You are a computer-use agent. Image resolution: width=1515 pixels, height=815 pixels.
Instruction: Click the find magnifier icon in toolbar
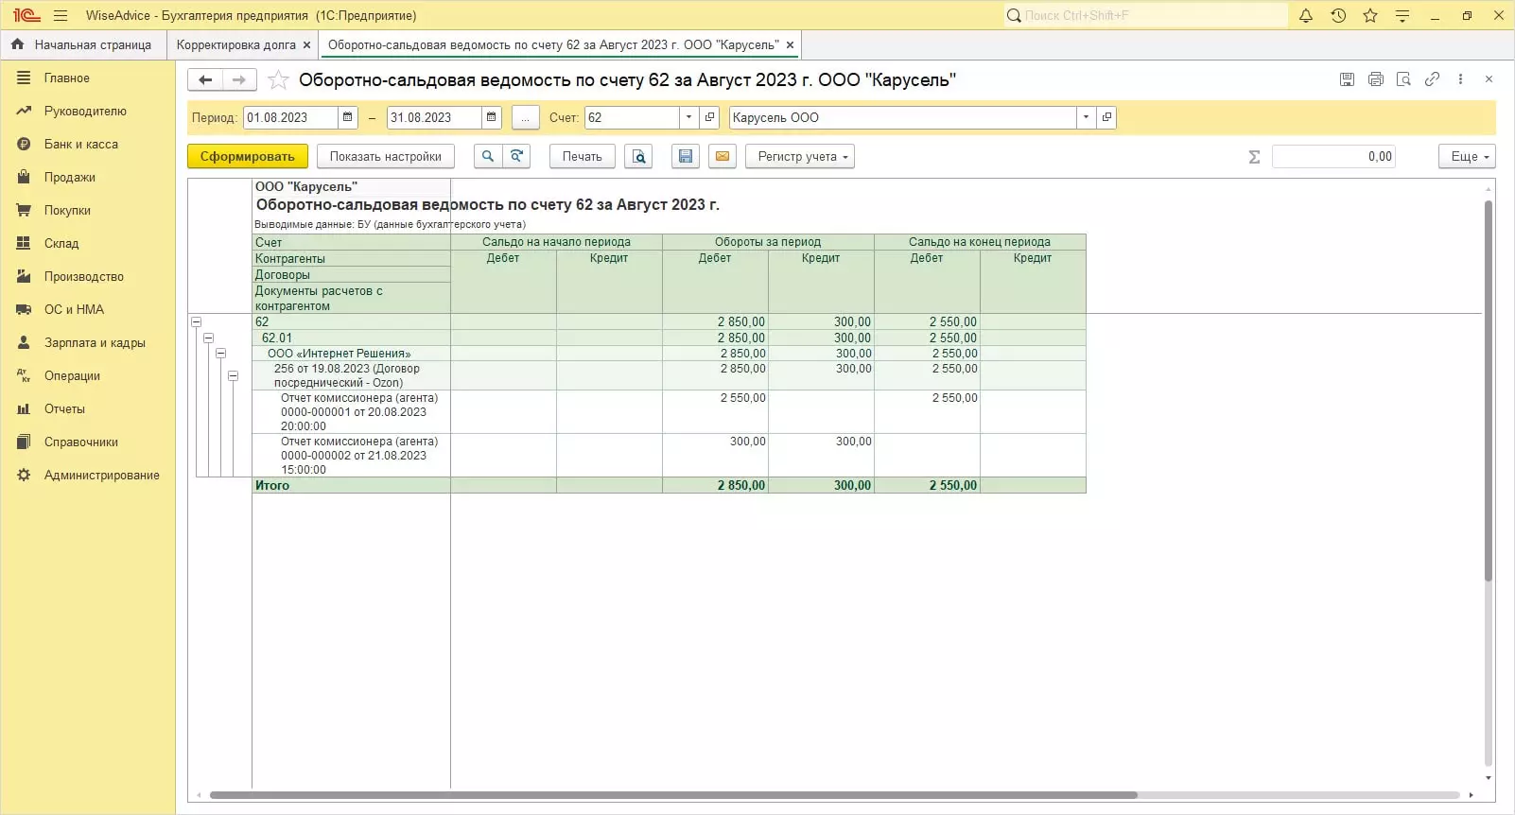487,157
